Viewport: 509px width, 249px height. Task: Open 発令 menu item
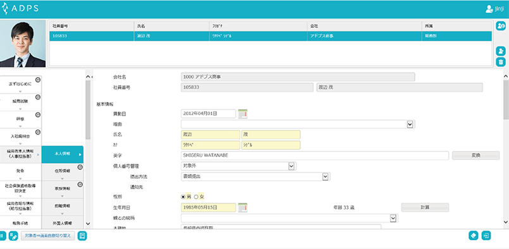(x=20, y=172)
